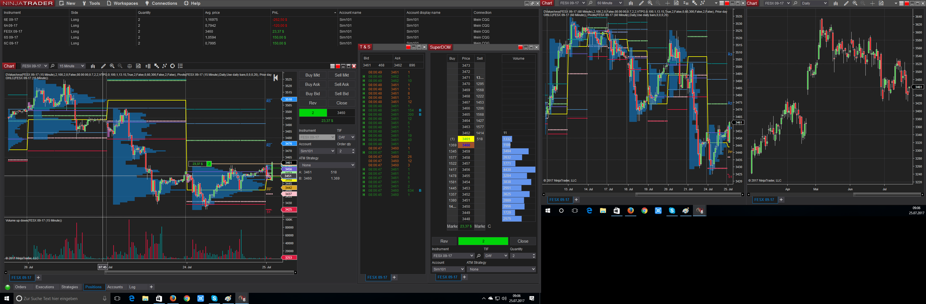Click Buy Ask in Chart Trader
This screenshot has width=926, height=304.
(x=313, y=85)
